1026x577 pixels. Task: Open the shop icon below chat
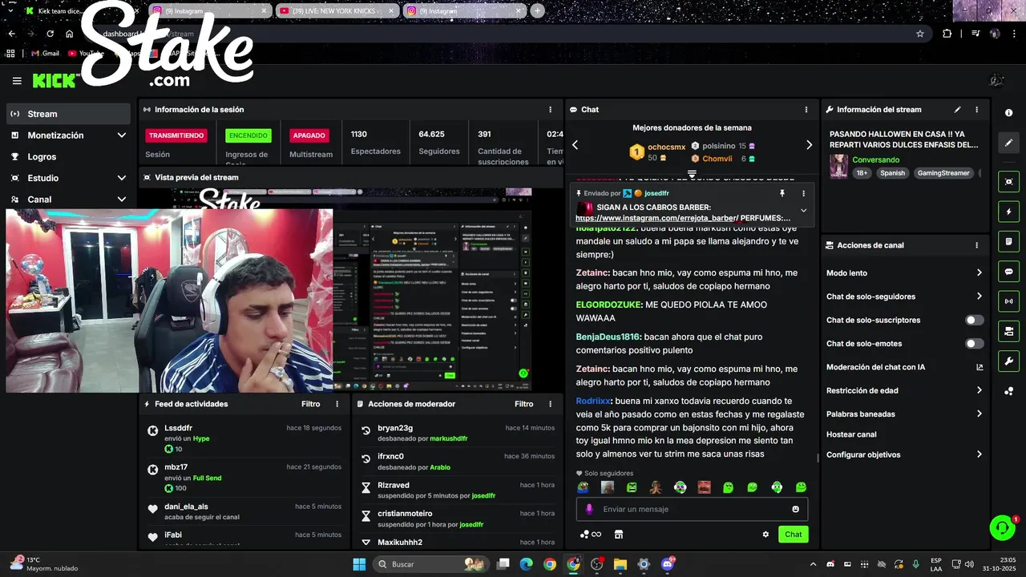[618, 535]
